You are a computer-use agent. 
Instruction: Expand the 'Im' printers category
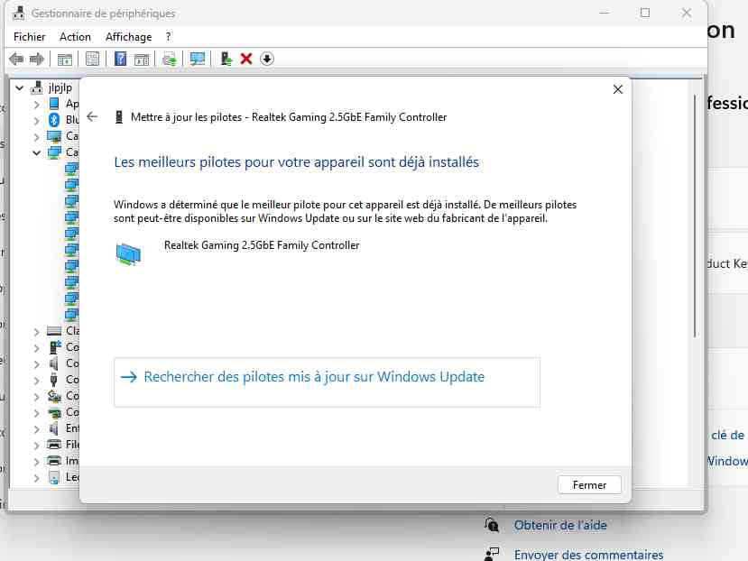coord(37,461)
